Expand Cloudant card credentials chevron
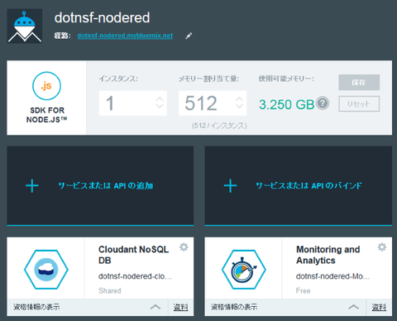The height and width of the screenshot is (321, 397). pos(155,307)
